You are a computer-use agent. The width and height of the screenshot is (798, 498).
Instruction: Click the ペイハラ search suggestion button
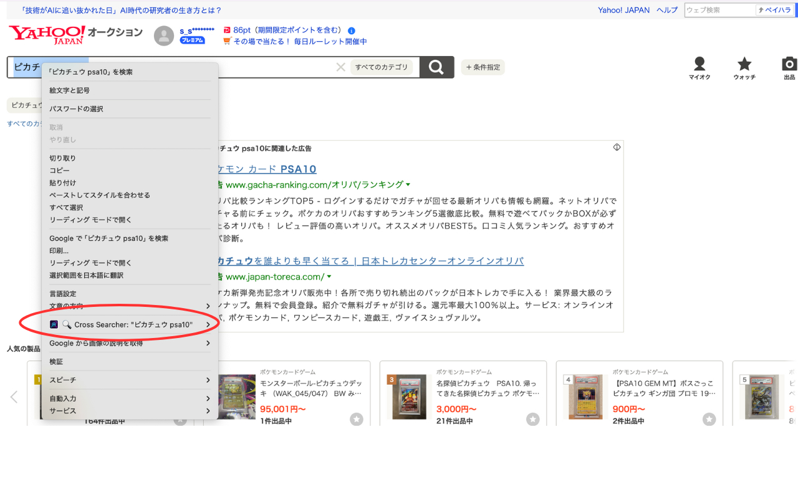pos(775,10)
